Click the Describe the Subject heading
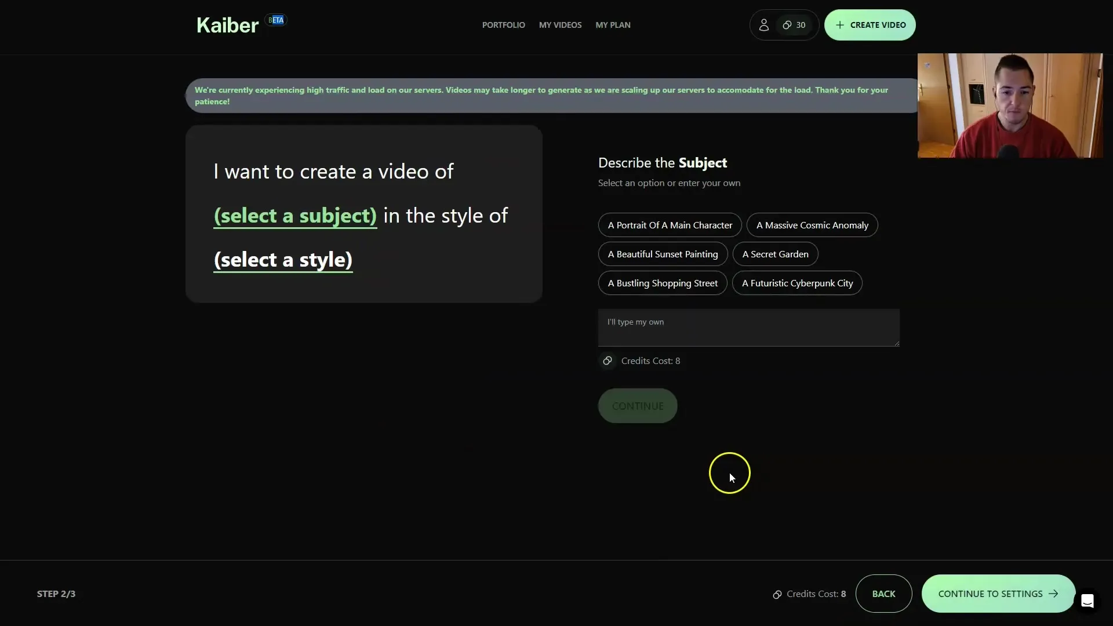1113x626 pixels. click(663, 163)
